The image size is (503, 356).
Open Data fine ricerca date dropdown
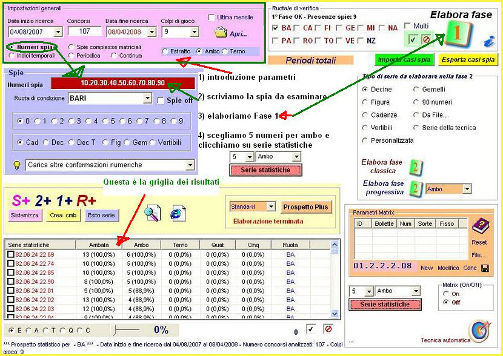[x=152, y=31]
